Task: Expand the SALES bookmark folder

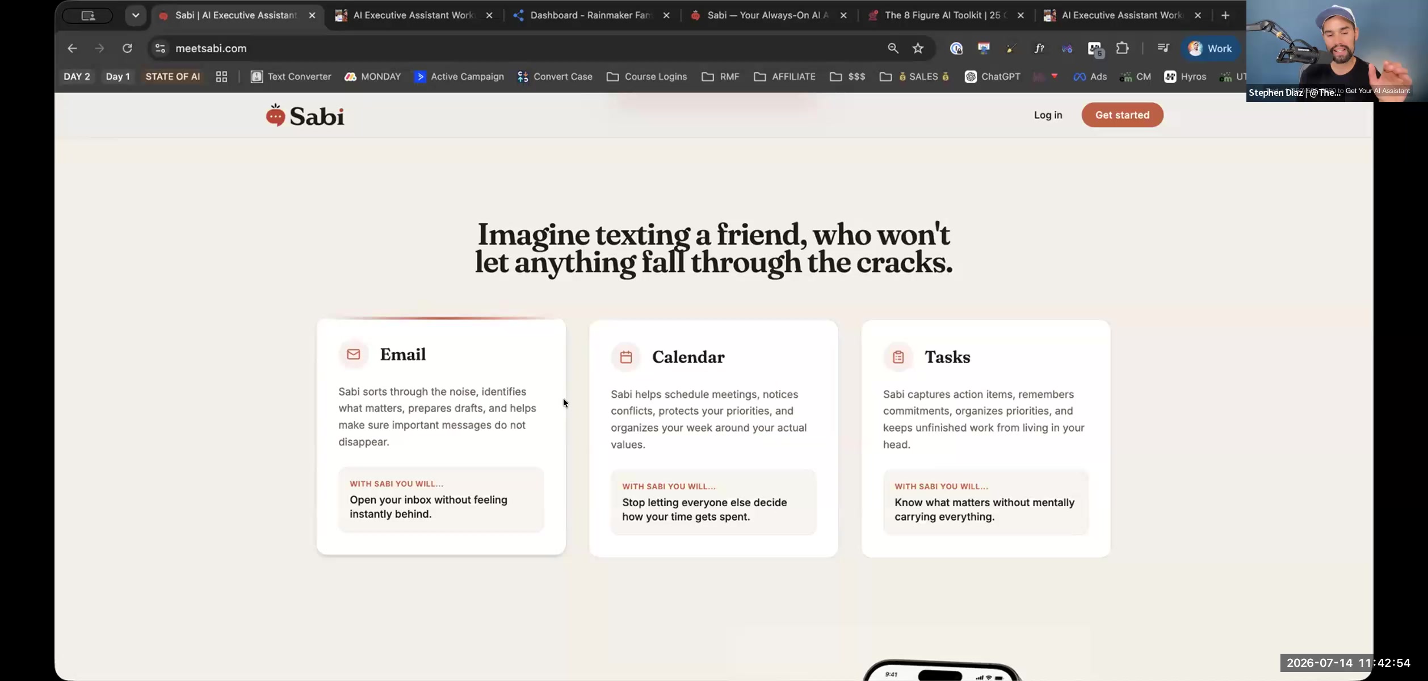Action: point(914,77)
